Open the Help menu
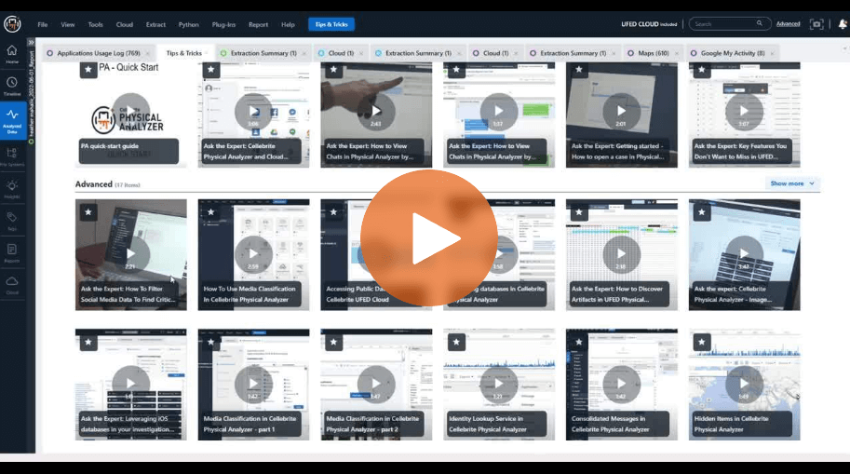Image resolution: width=850 pixels, height=474 pixels. [x=288, y=24]
